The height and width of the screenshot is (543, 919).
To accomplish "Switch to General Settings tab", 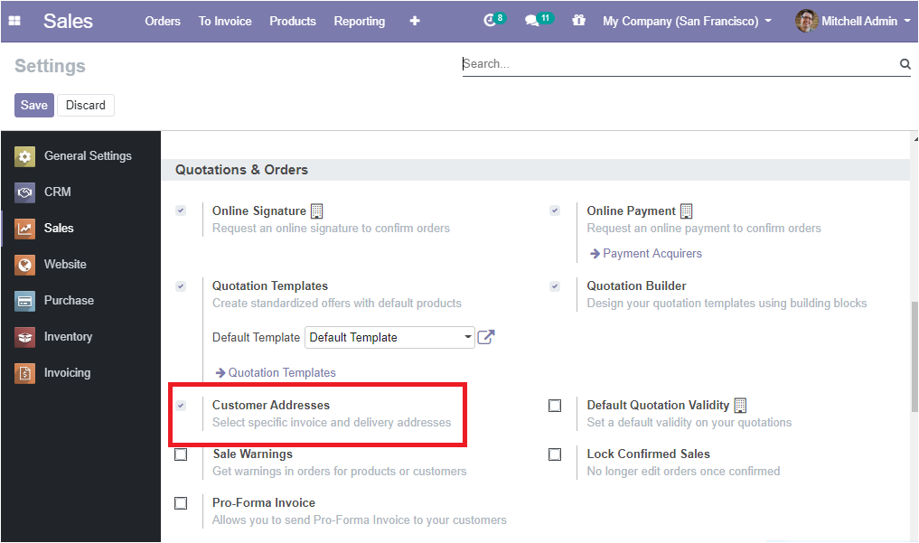I will pos(81,156).
